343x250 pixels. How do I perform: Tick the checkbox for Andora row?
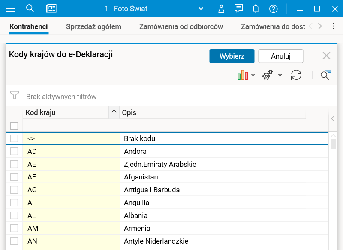14,151
